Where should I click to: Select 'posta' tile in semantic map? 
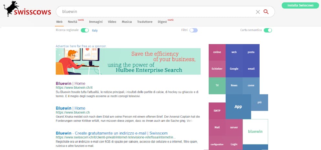[x=251, y=52]
